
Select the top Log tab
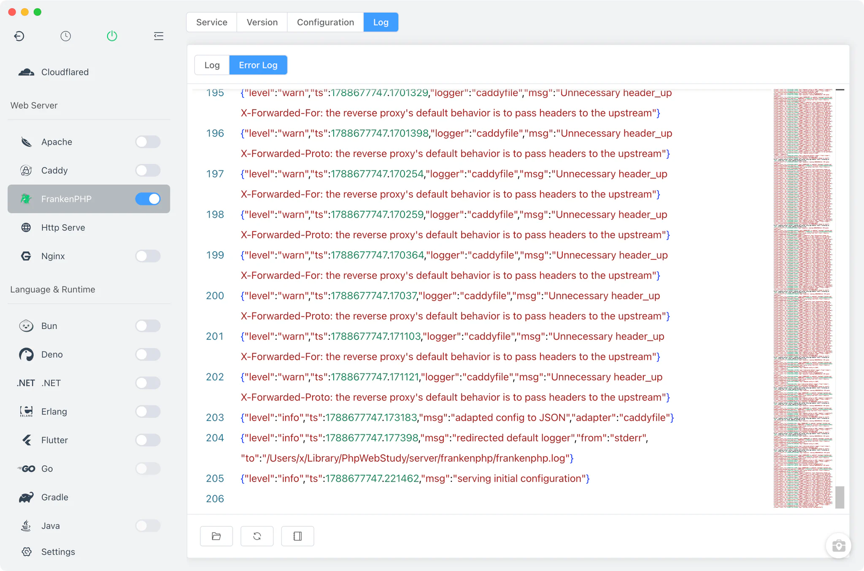tap(381, 22)
